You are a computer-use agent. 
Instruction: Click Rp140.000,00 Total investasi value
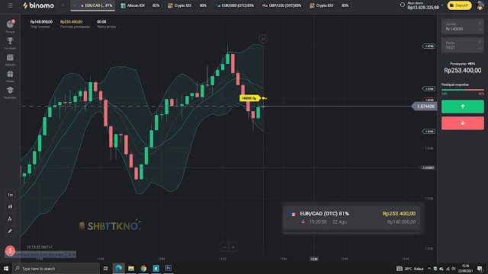click(41, 22)
